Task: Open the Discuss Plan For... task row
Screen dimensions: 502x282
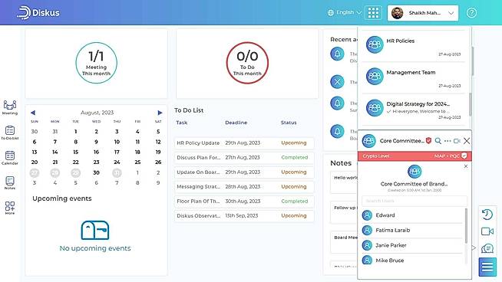Action: click(244, 157)
